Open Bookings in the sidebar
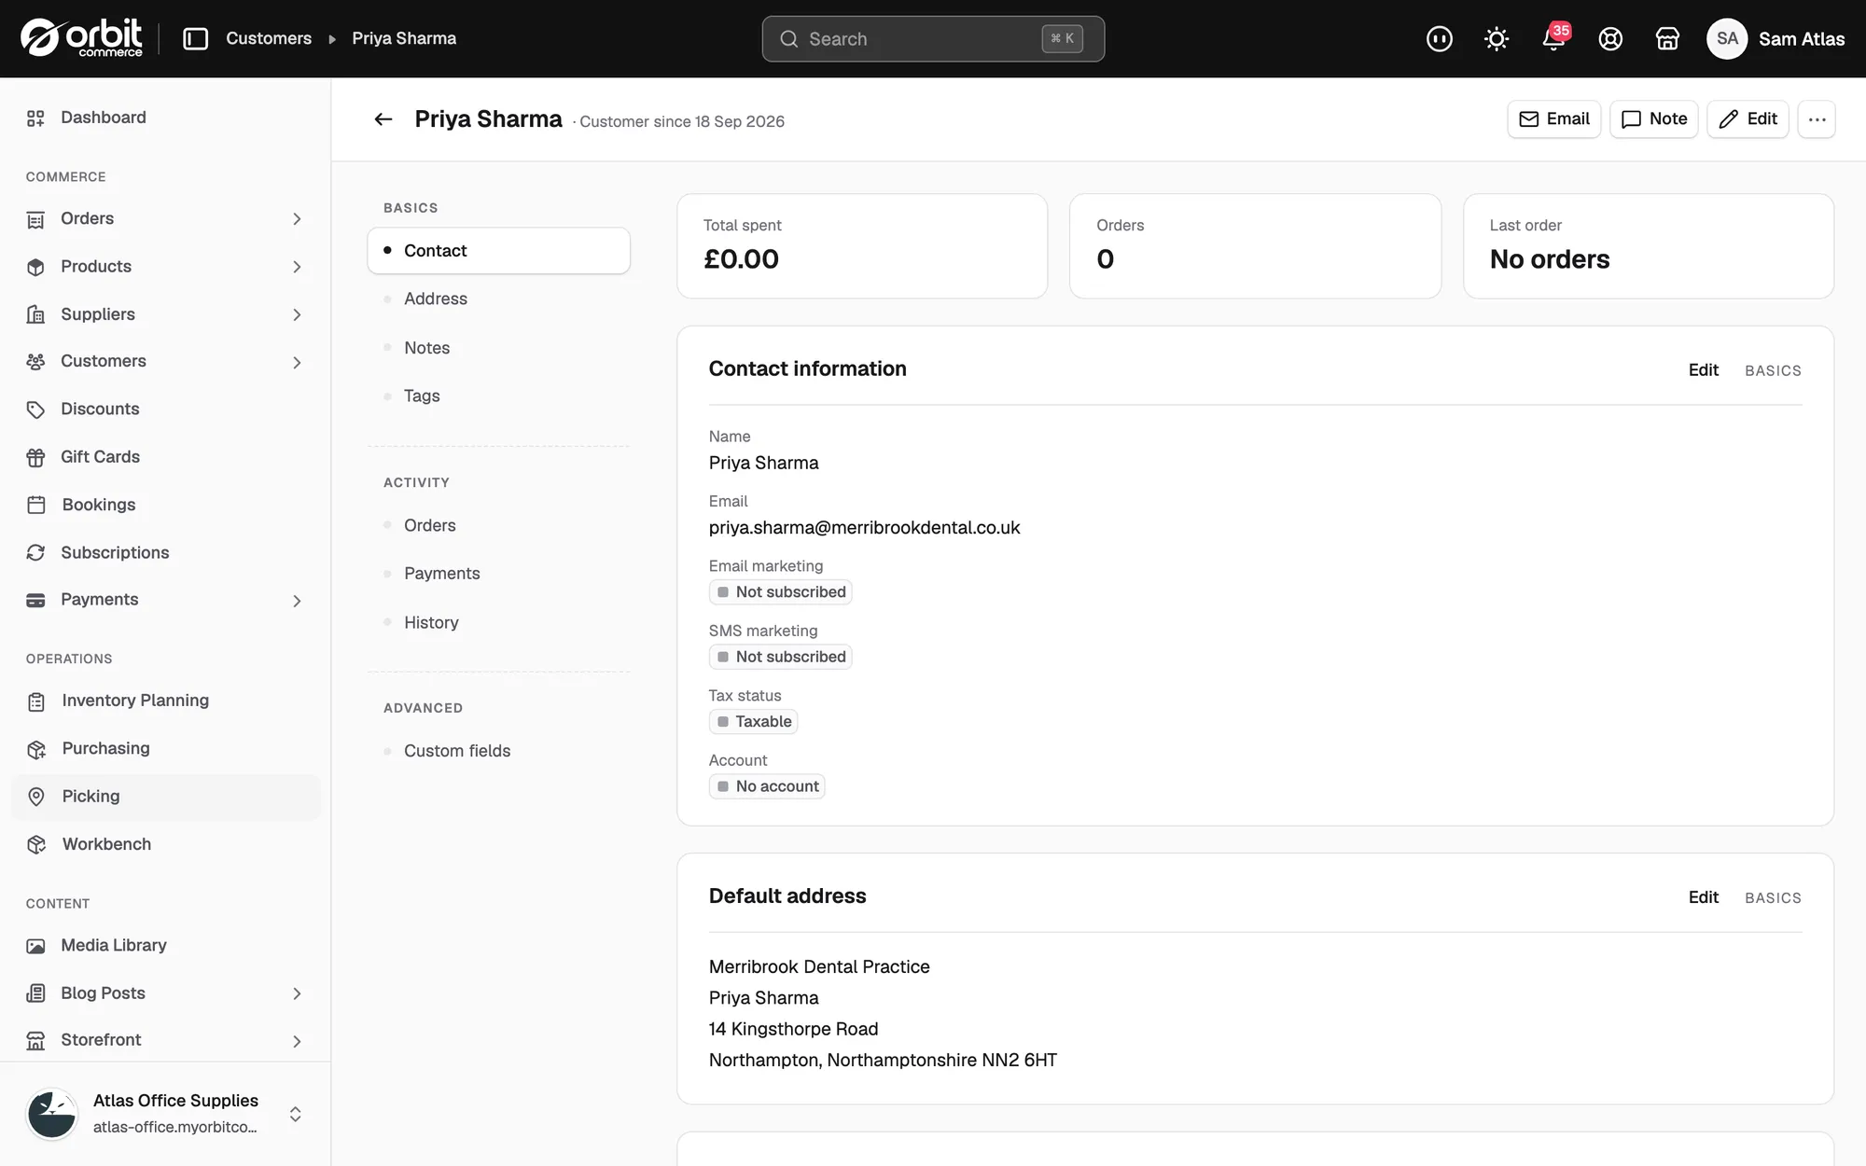1866x1166 pixels. coord(165,505)
